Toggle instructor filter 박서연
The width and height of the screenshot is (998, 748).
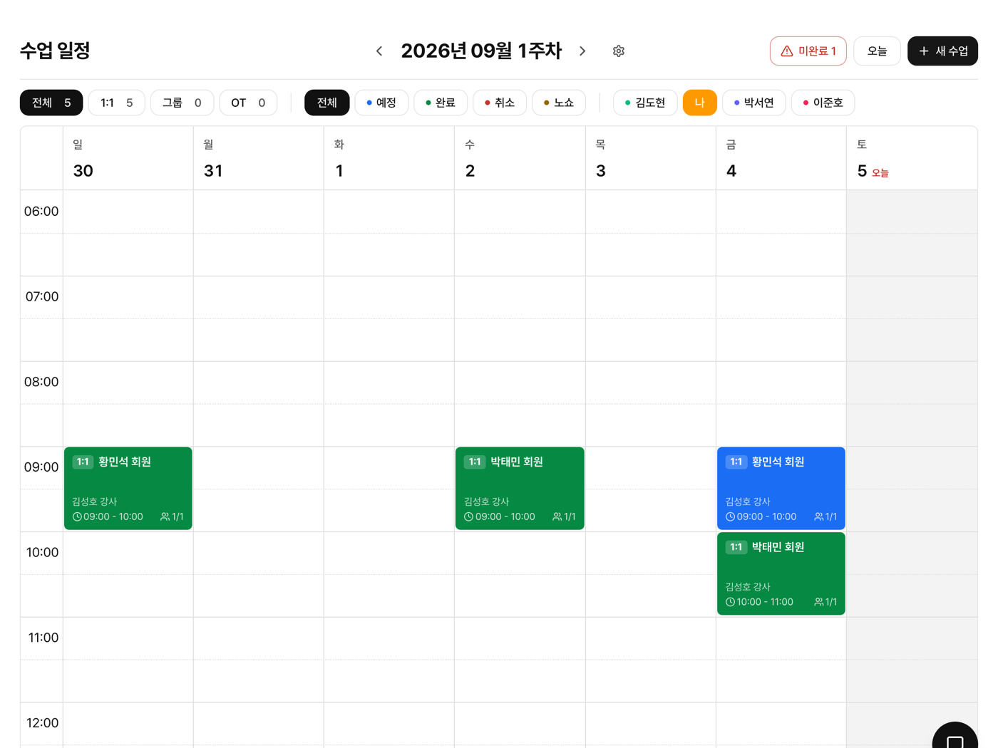(x=754, y=103)
